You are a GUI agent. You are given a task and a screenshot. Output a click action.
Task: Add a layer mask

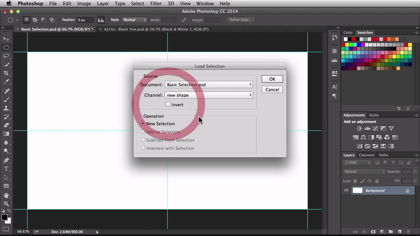coord(373,232)
